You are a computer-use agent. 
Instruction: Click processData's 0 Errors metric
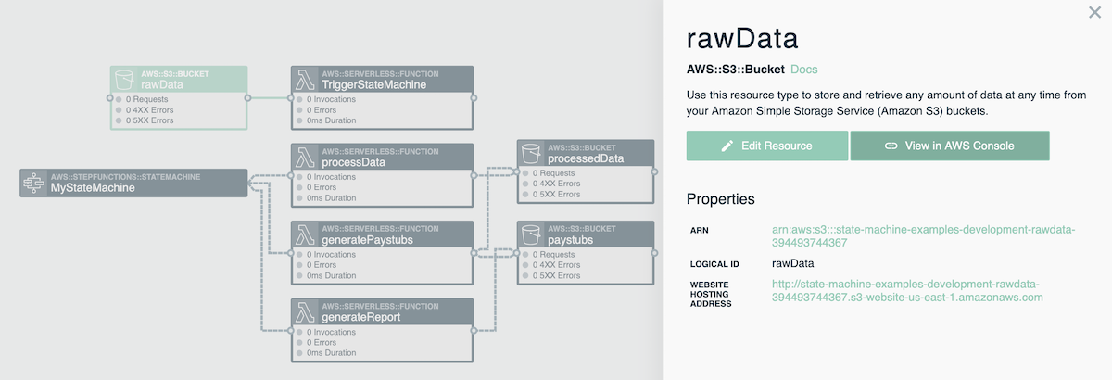(x=323, y=187)
